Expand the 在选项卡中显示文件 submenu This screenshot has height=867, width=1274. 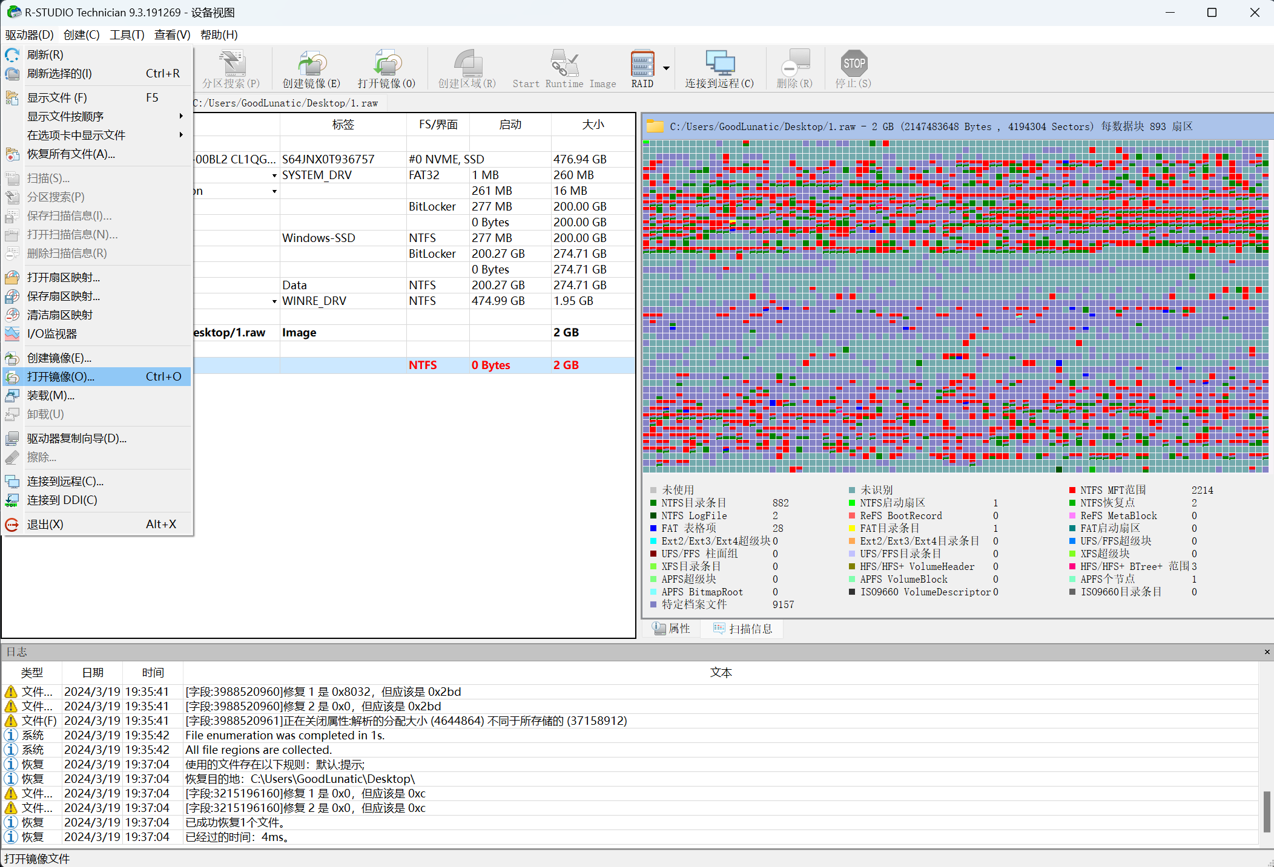pyautogui.click(x=97, y=135)
